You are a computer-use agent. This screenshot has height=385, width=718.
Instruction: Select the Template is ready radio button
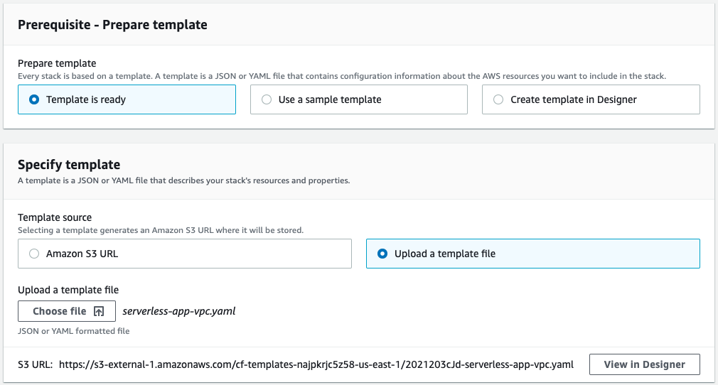pyautogui.click(x=34, y=99)
